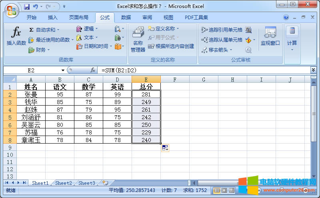Switch to the Sheet2 worksheet tab
The height and width of the screenshot is (198, 320).
[x=64, y=183]
